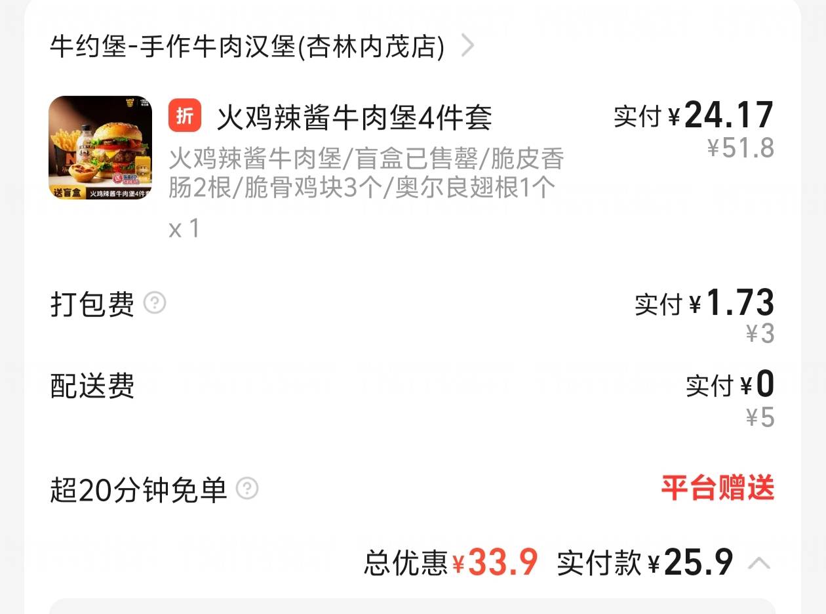Image resolution: width=826 pixels, height=614 pixels.
Task: Select the 打包费 row label
Action: [92, 304]
